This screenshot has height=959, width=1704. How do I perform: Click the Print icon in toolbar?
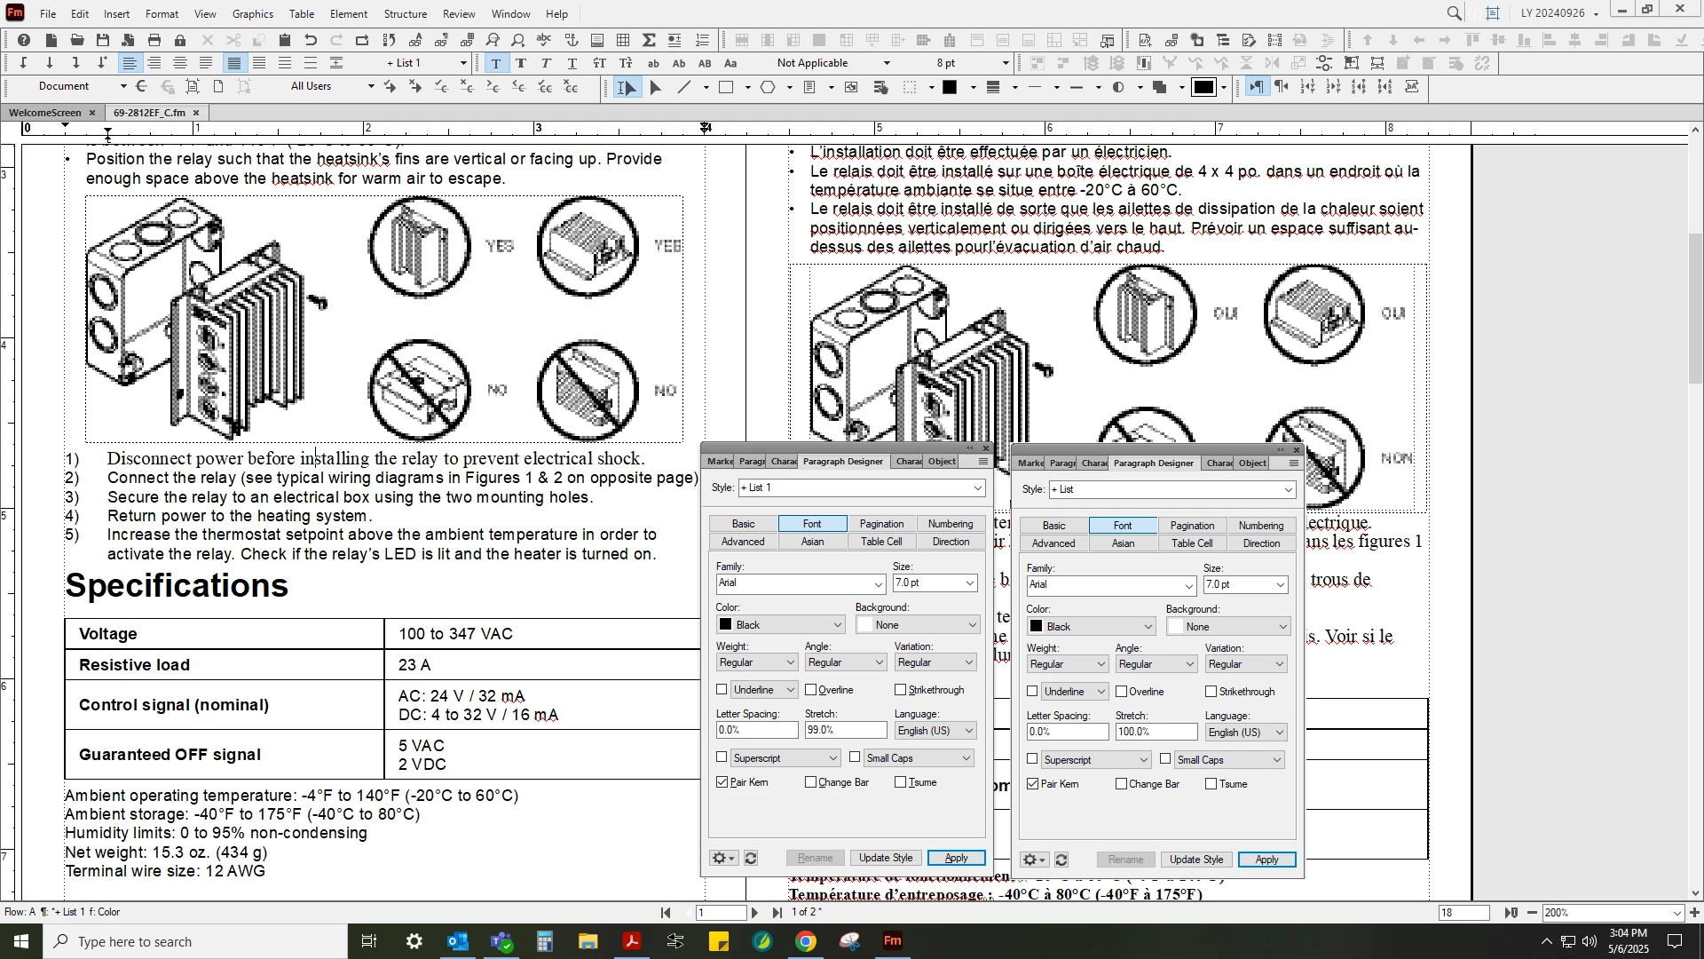pyautogui.click(x=154, y=40)
